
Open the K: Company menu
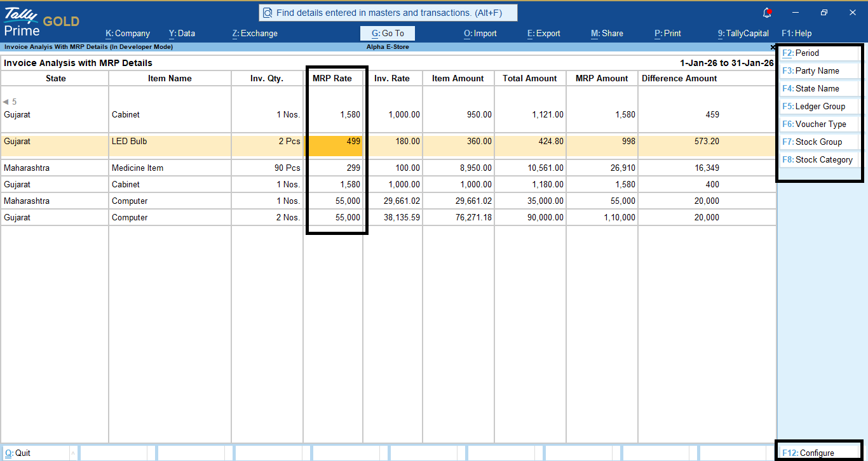128,34
